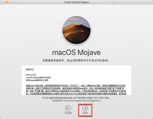
Task: Click the APPLE INC. line in the license
Action: (31, 75)
